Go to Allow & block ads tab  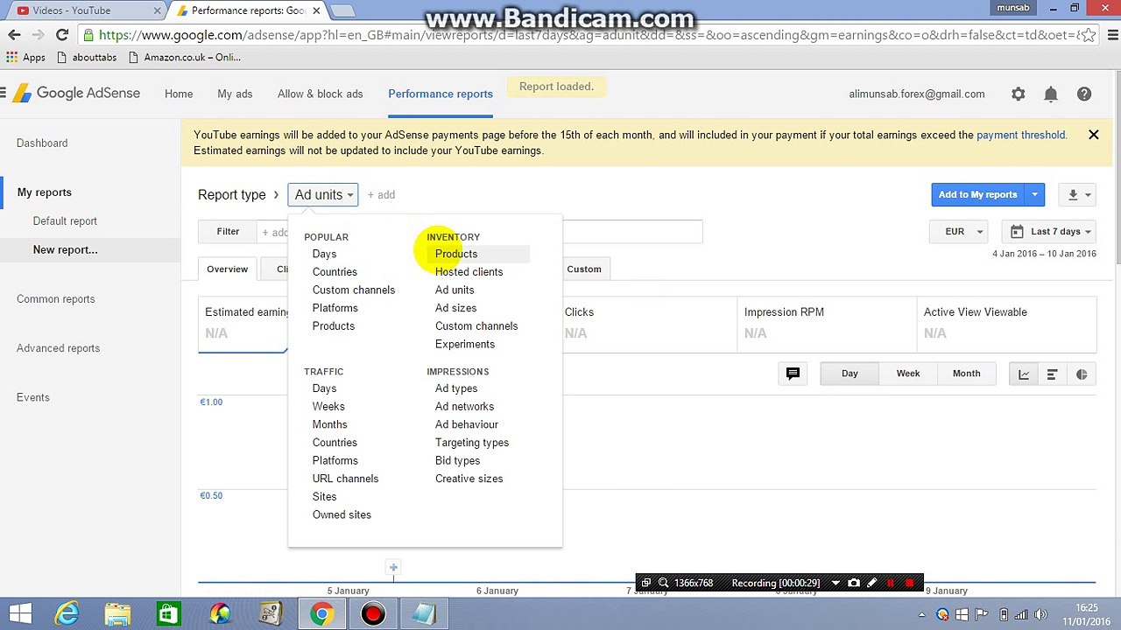coord(320,94)
